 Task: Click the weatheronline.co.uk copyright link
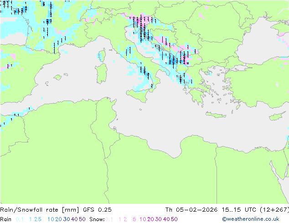click(251, 219)
